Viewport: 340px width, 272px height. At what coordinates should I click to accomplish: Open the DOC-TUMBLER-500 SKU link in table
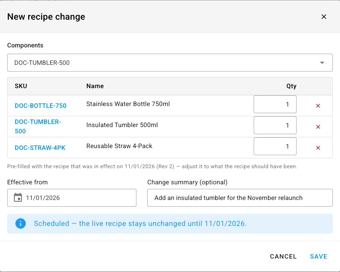(x=38, y=127)
